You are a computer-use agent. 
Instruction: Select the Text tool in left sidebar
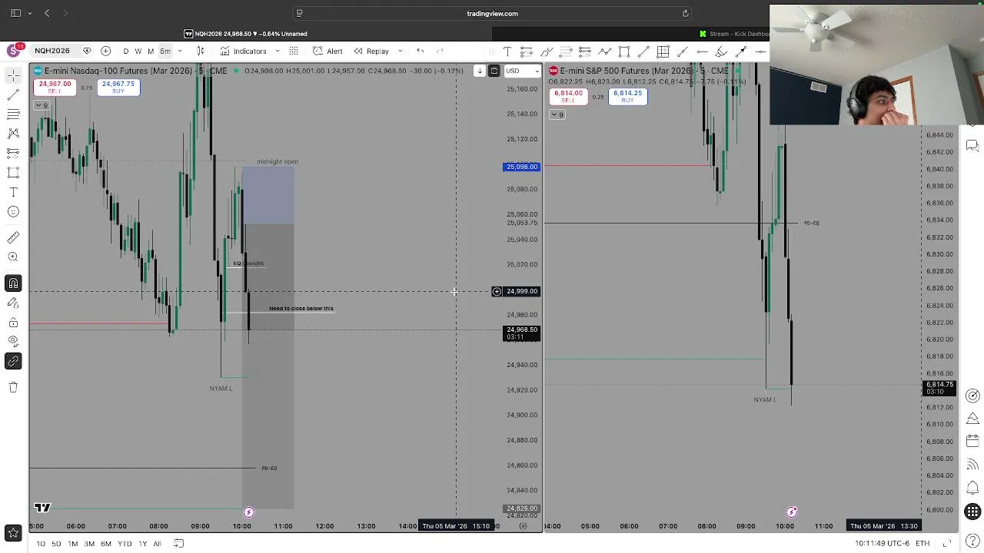coord(13,192)
